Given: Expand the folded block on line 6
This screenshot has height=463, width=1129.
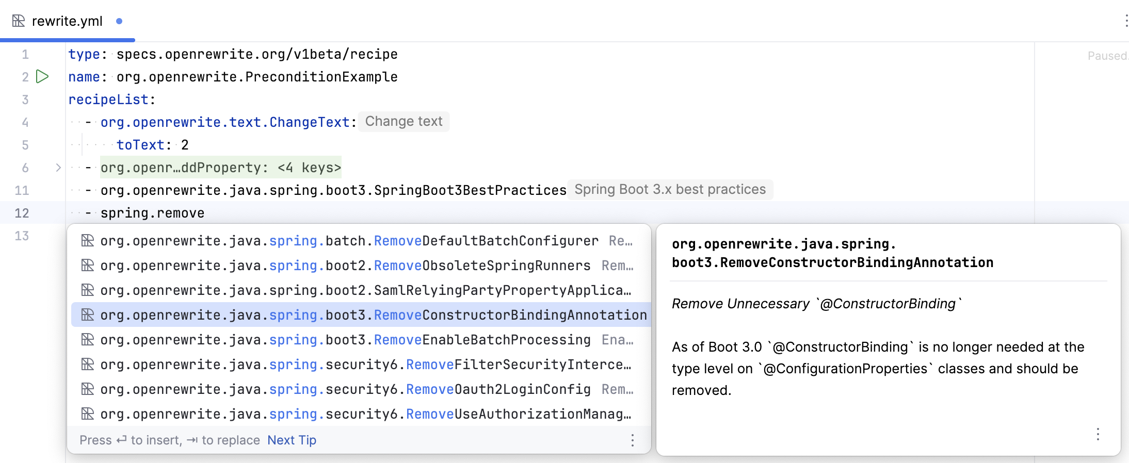Looking at the screenshot, I should [58, 168].
